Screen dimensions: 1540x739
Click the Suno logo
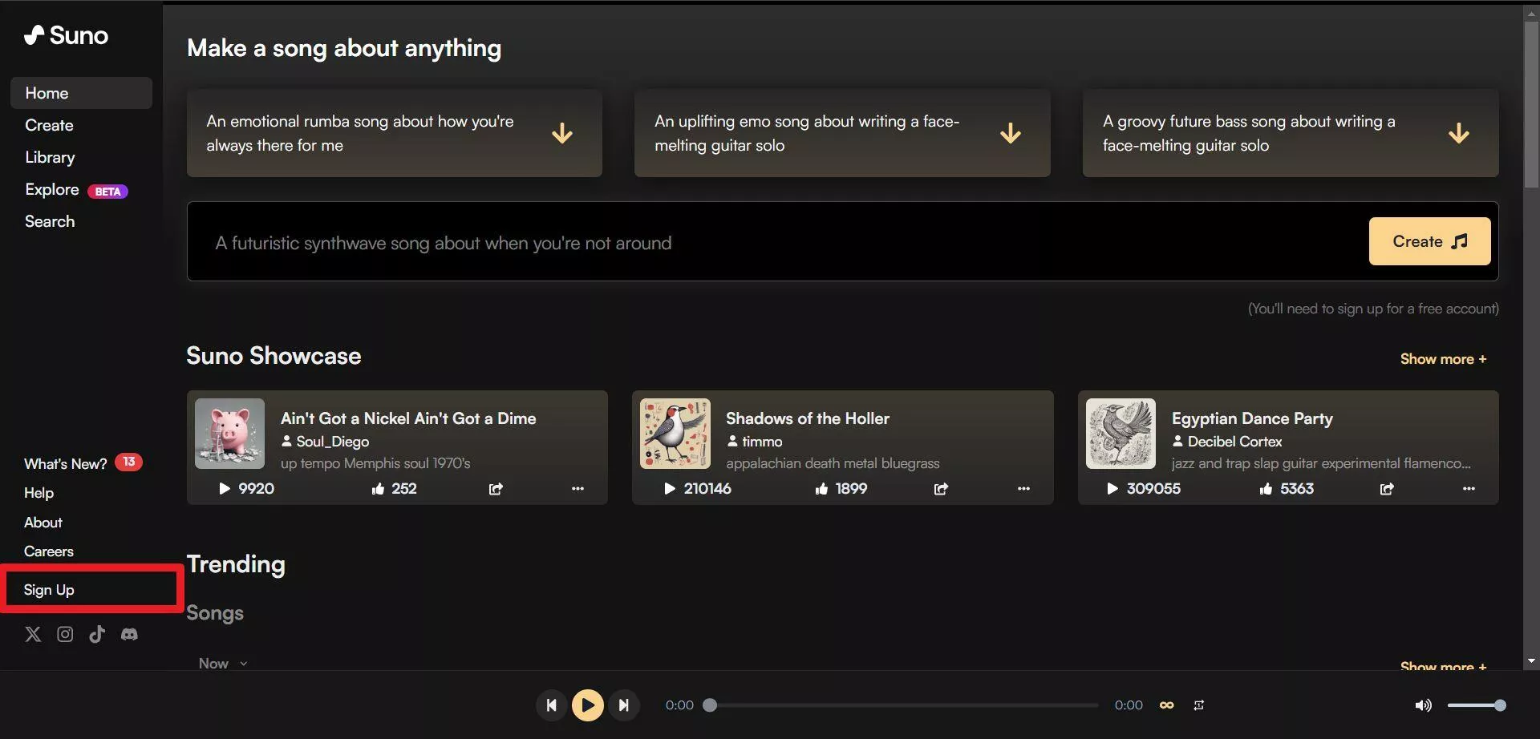pos(66,35)
